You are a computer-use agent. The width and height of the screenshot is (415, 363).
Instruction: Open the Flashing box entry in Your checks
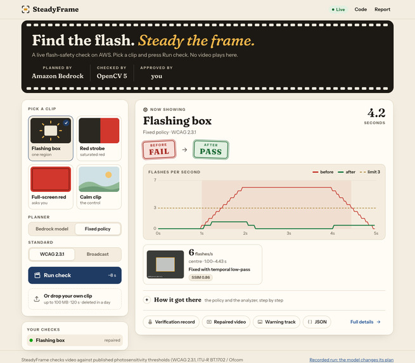pyautogui.click(x=75, y=340)
